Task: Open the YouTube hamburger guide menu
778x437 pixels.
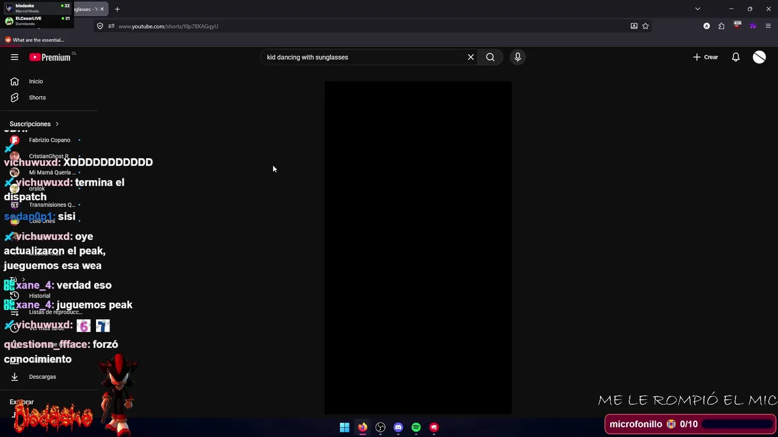Action: (15, 57)
